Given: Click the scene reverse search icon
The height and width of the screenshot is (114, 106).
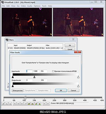Looking at the screenshot, I should click(36, 104).
